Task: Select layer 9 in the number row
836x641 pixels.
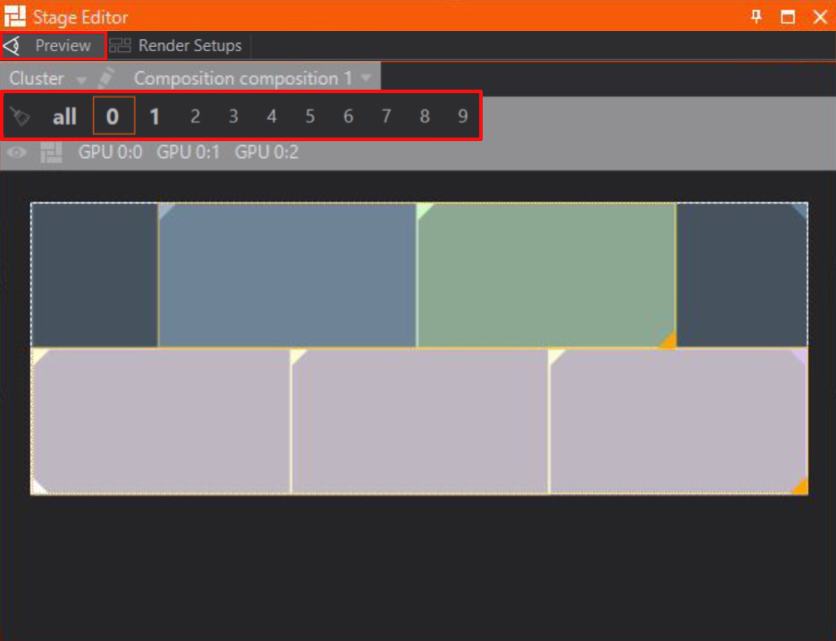Action: [x=463, y=117]
